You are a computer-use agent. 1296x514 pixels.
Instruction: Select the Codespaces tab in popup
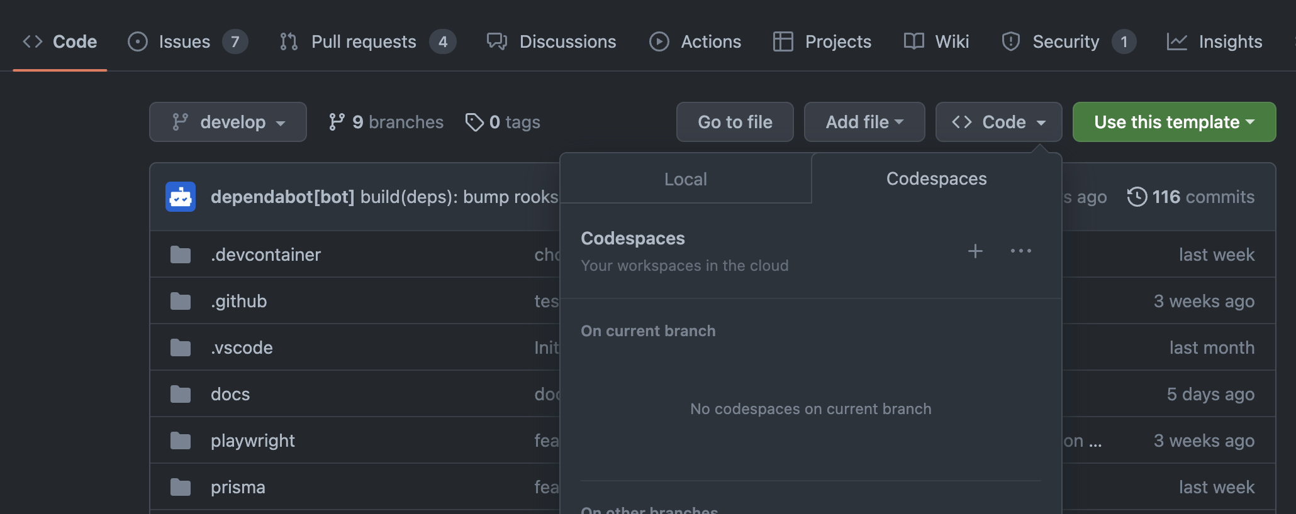click(x=936, y=178)
